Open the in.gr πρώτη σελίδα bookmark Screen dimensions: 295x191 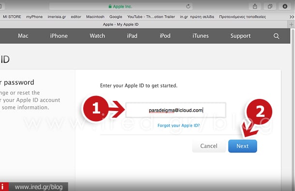197,17
